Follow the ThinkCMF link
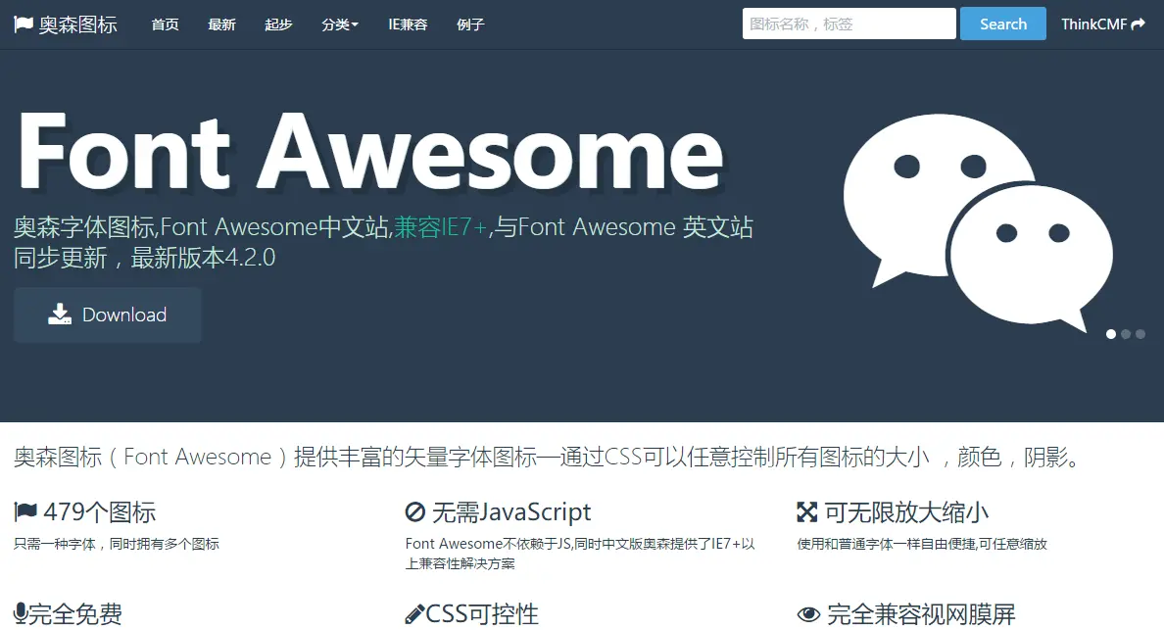The height and width of the screenshot is (630, 1164). pos(1103,24)
